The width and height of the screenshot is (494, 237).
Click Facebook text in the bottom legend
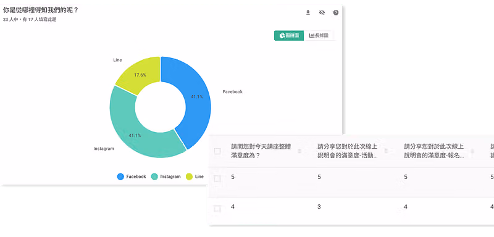tap(136, 177)
